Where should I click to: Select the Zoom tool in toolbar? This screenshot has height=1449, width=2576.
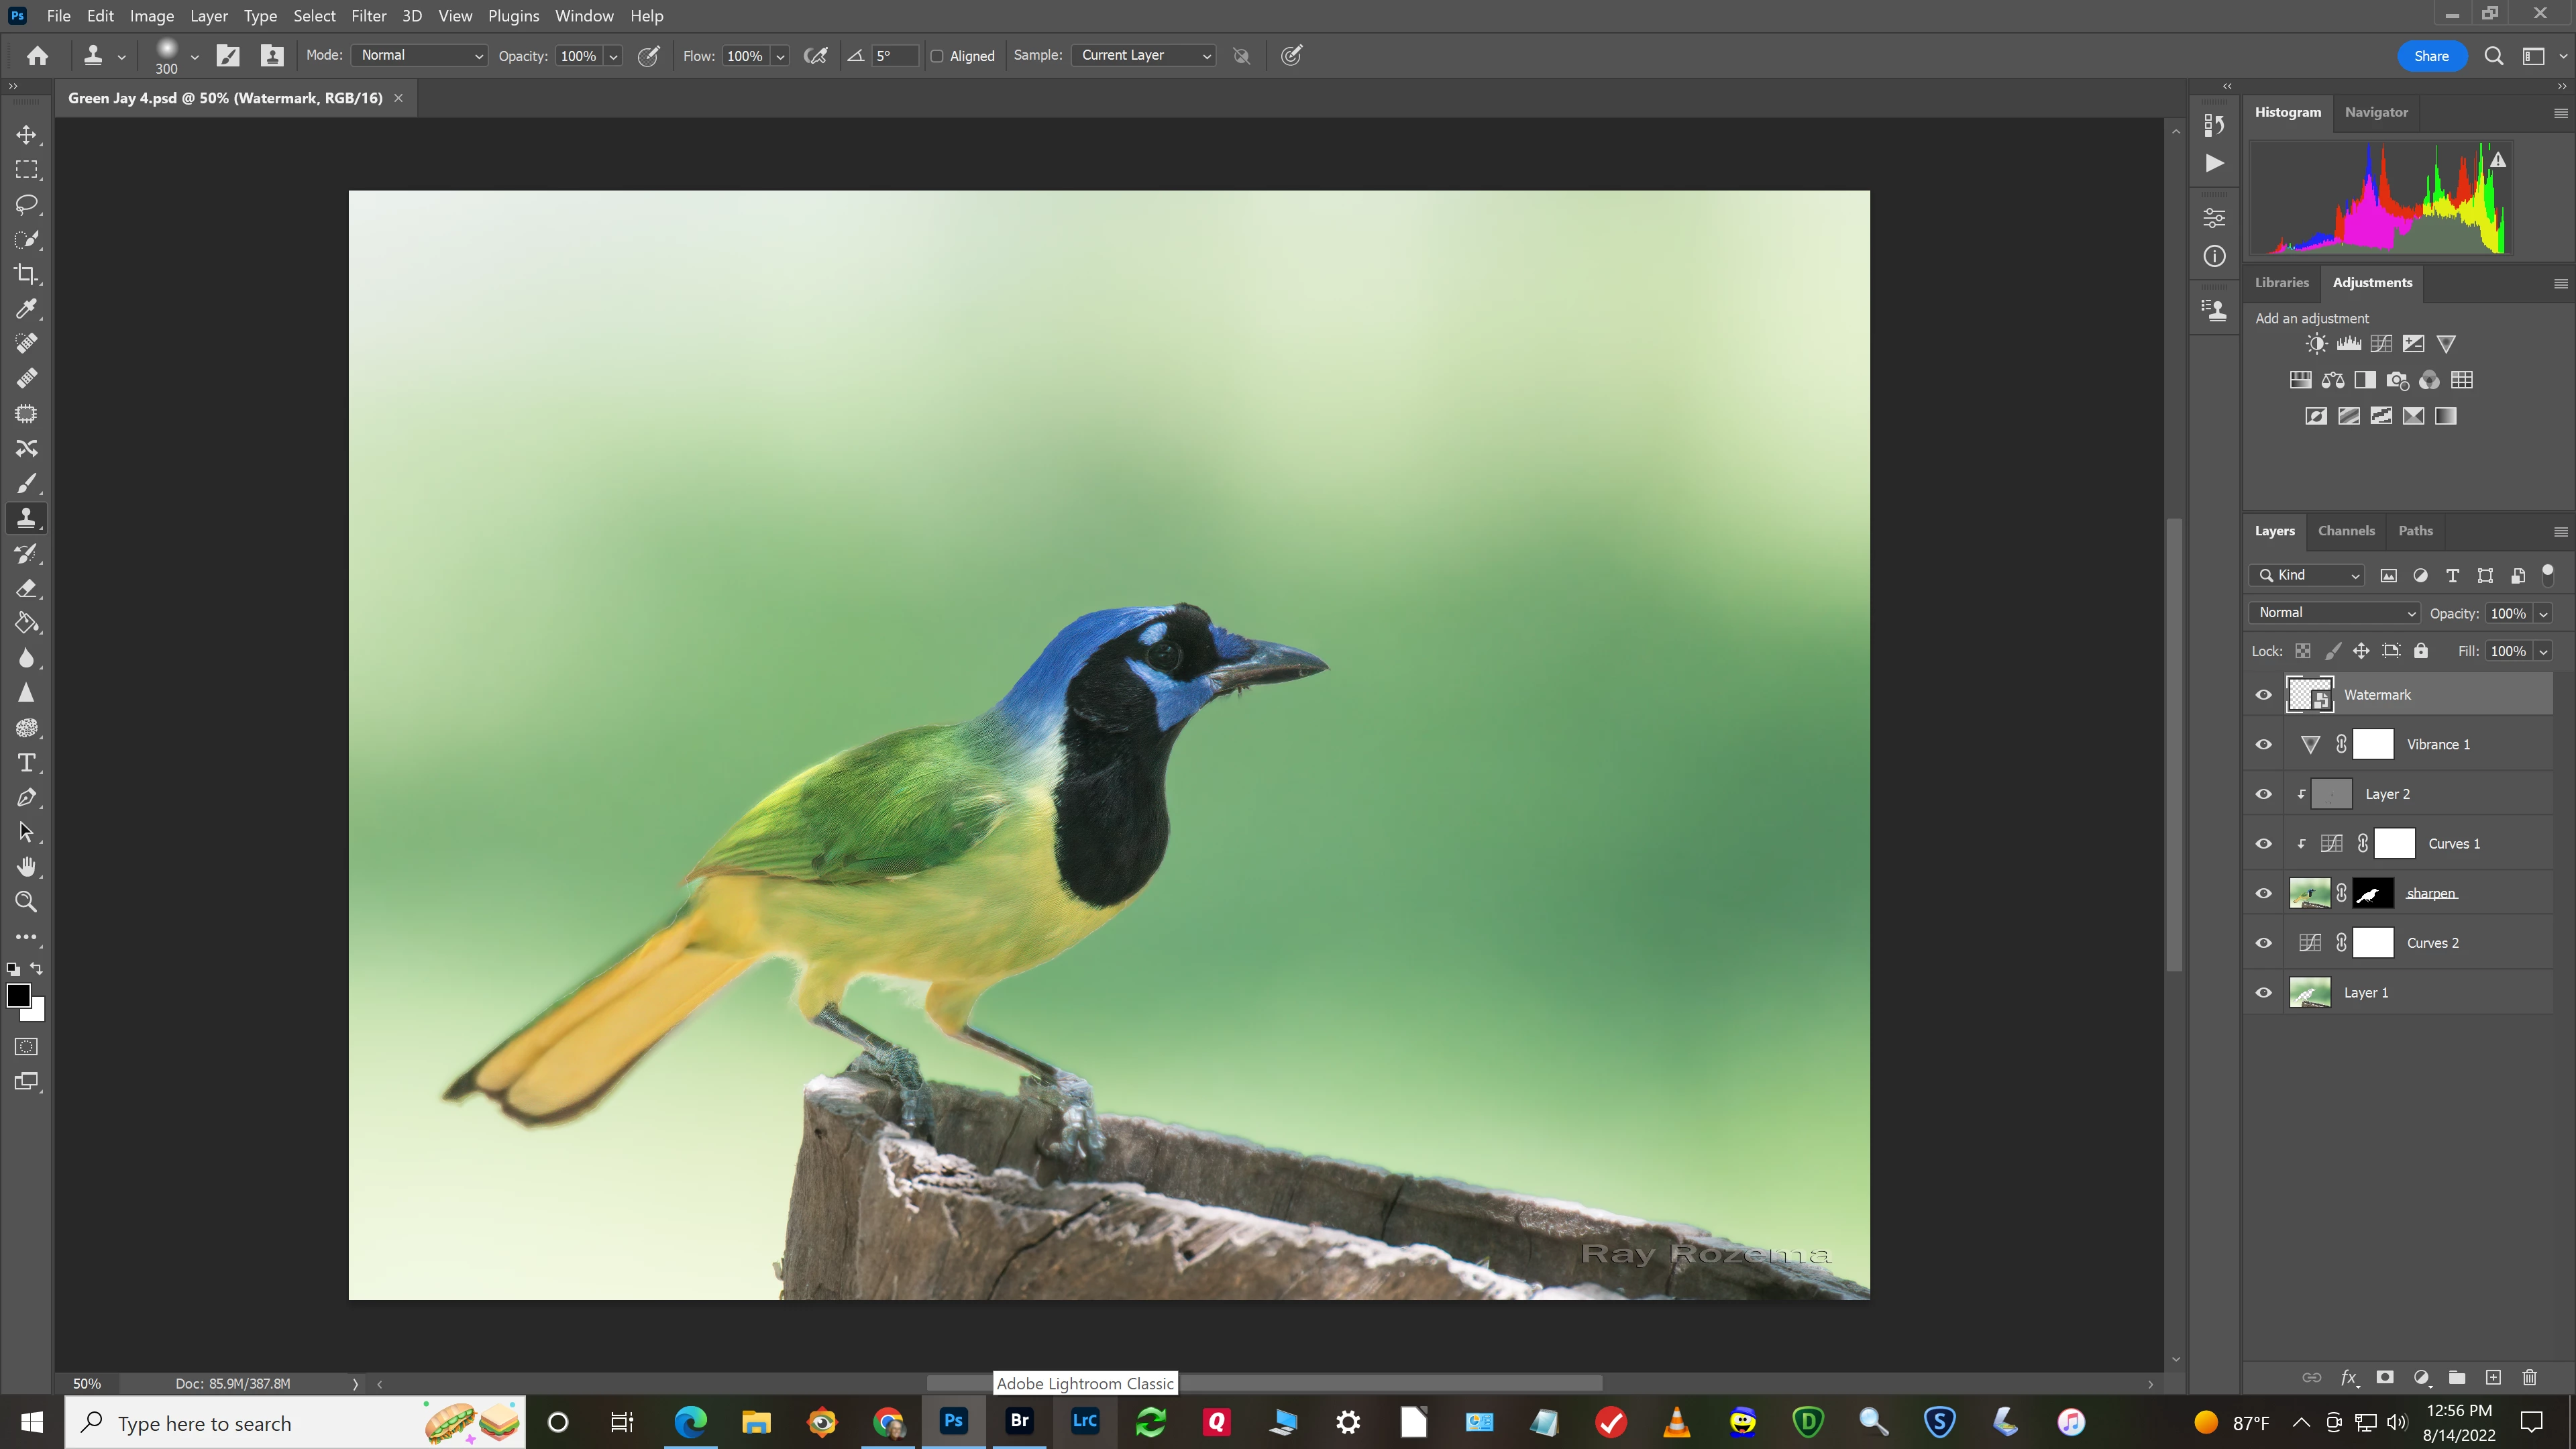click(x=27, y=902)
